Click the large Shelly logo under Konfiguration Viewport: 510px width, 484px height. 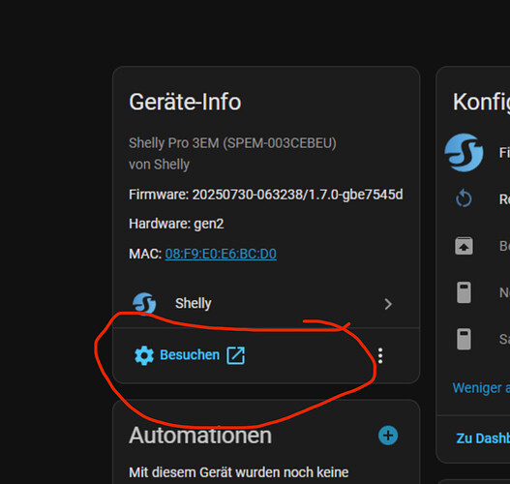point(464,153)
